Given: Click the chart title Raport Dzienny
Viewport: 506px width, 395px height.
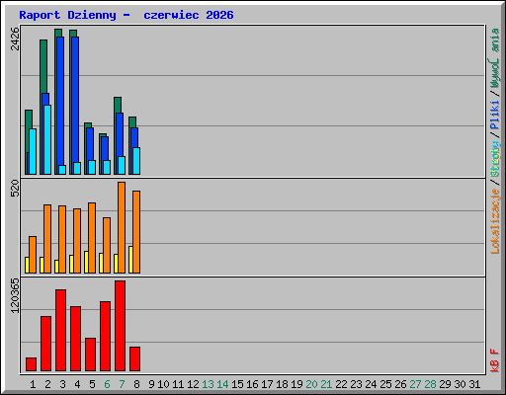Looking at the screenshot, I should [x=67, y=15].
